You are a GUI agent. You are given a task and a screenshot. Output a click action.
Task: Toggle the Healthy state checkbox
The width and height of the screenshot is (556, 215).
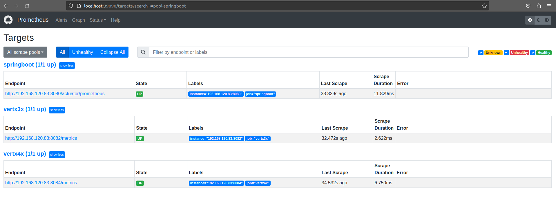click(x=533, y=53)
